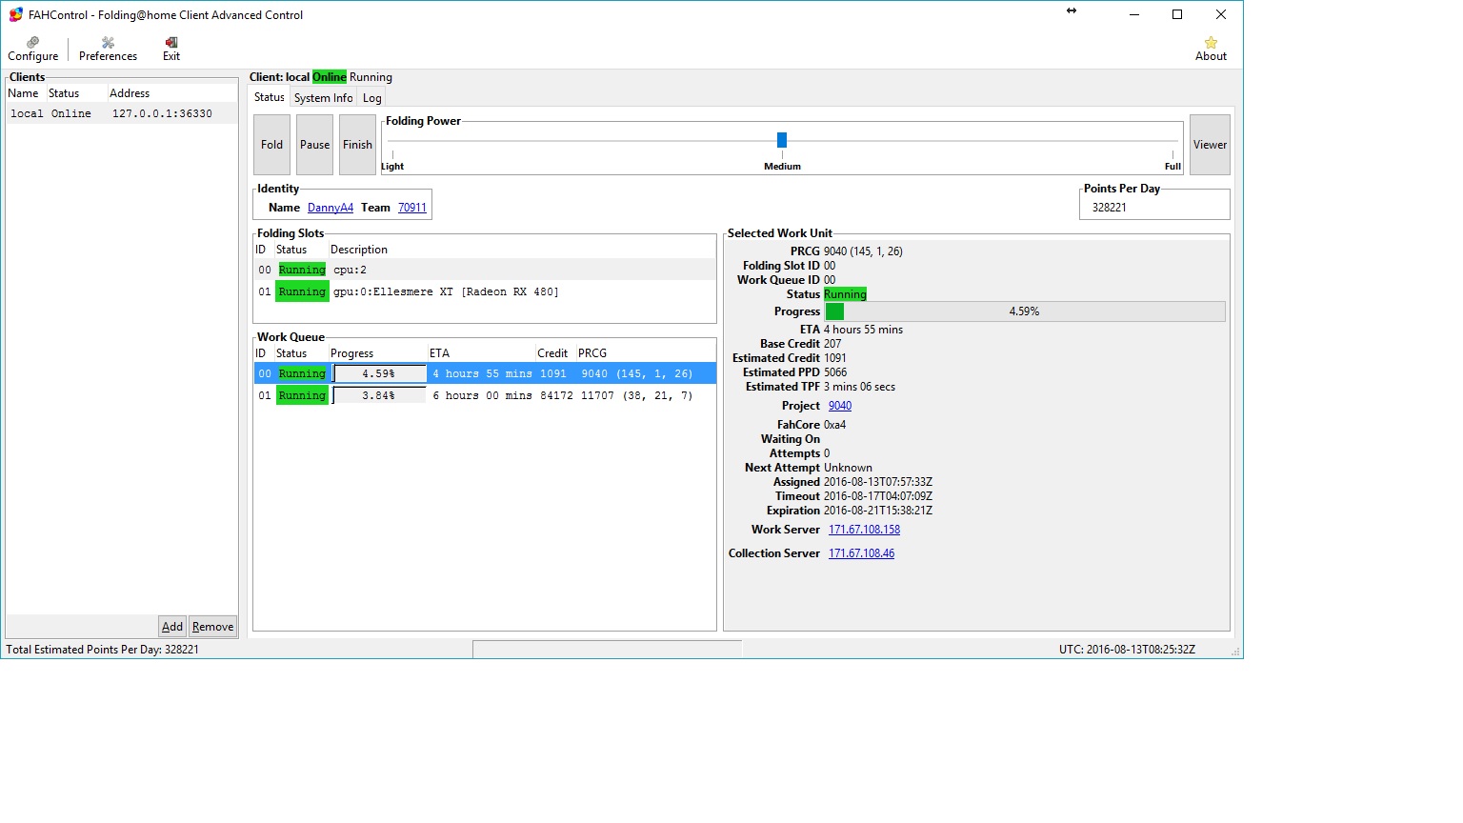
Task: Click the Work Queue Credit column header
Action: pos(552,353)
